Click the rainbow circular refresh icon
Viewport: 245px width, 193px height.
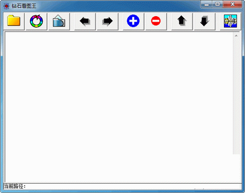coord(36,21)
